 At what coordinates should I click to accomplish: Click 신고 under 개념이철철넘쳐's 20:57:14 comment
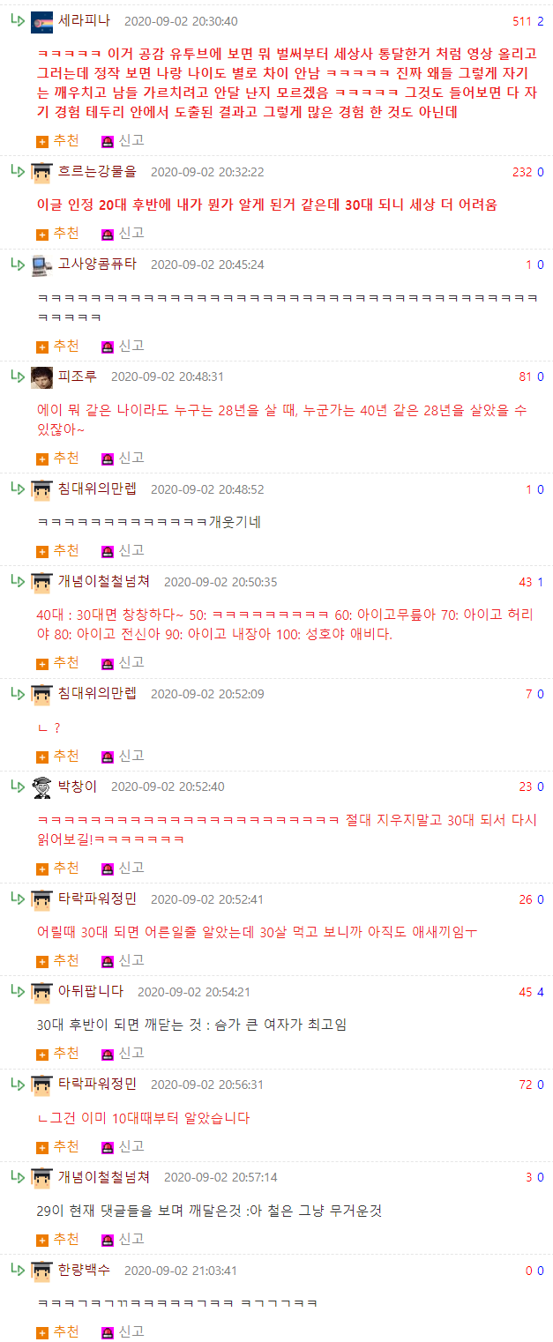[x=123, y=1239]
